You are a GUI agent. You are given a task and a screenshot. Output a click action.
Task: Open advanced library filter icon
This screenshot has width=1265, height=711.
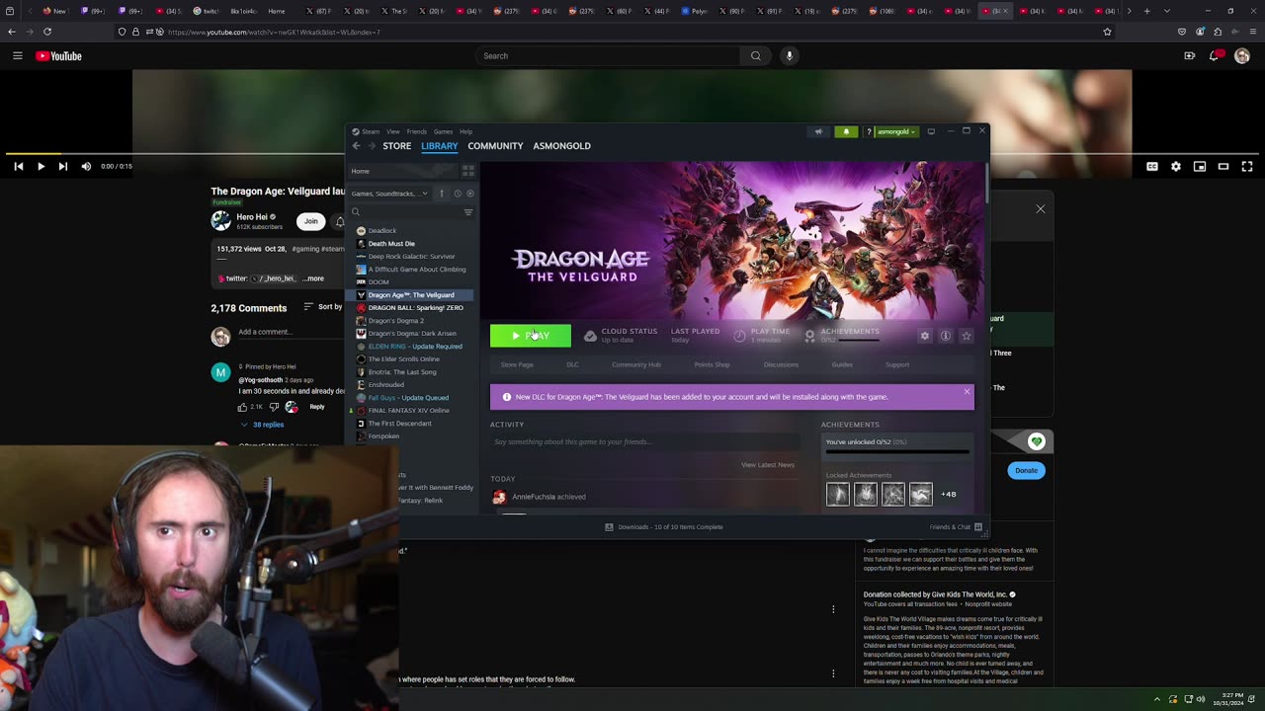(x=468, y=212)
